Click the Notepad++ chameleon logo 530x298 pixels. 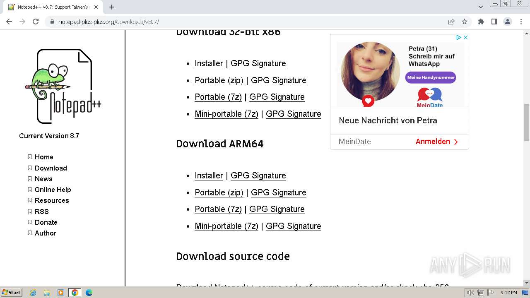click(x=63, y=86)
